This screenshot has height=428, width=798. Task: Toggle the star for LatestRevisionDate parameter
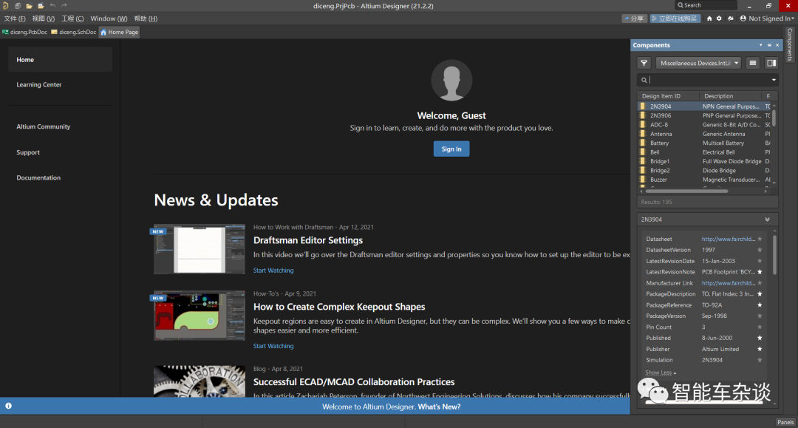(x=760, y=261)
